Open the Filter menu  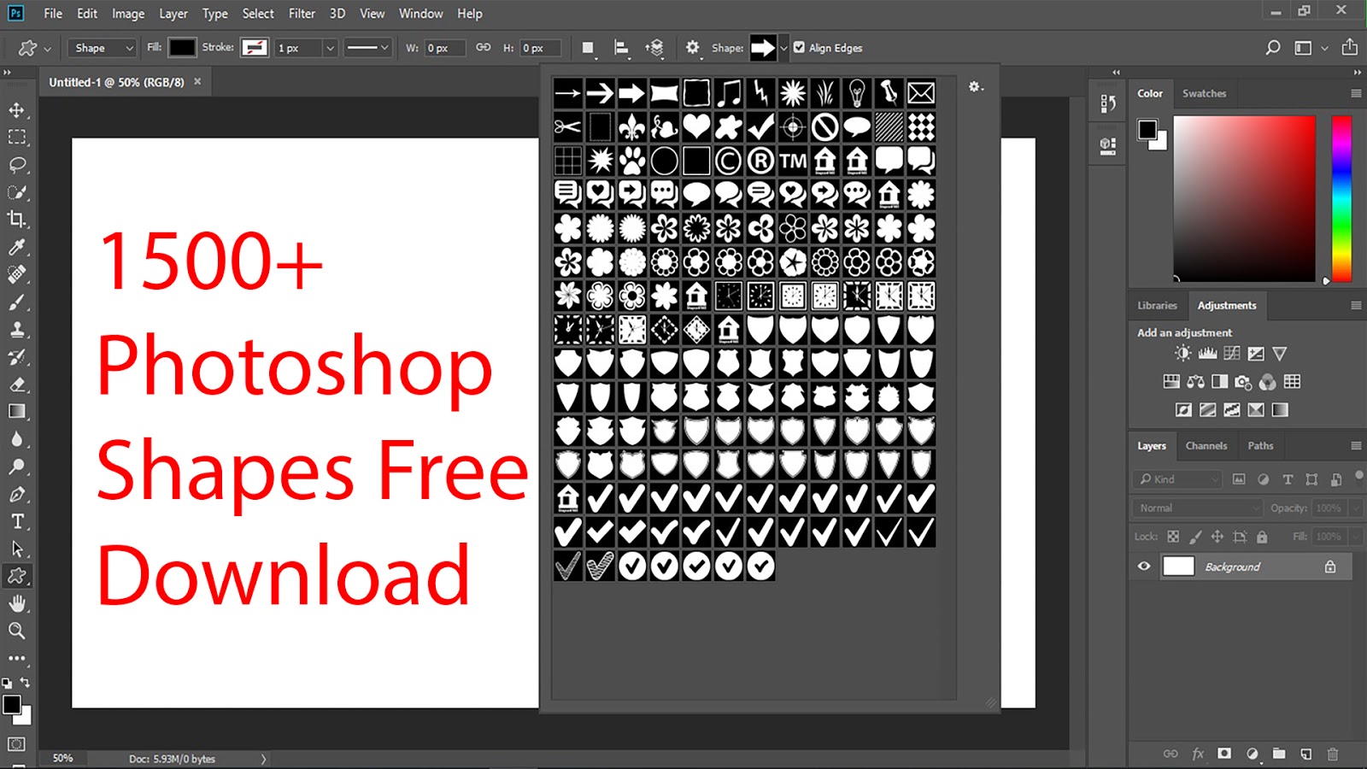[x=302, y=14]
